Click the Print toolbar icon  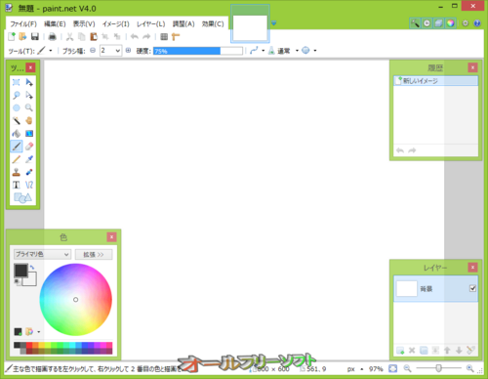52,37
